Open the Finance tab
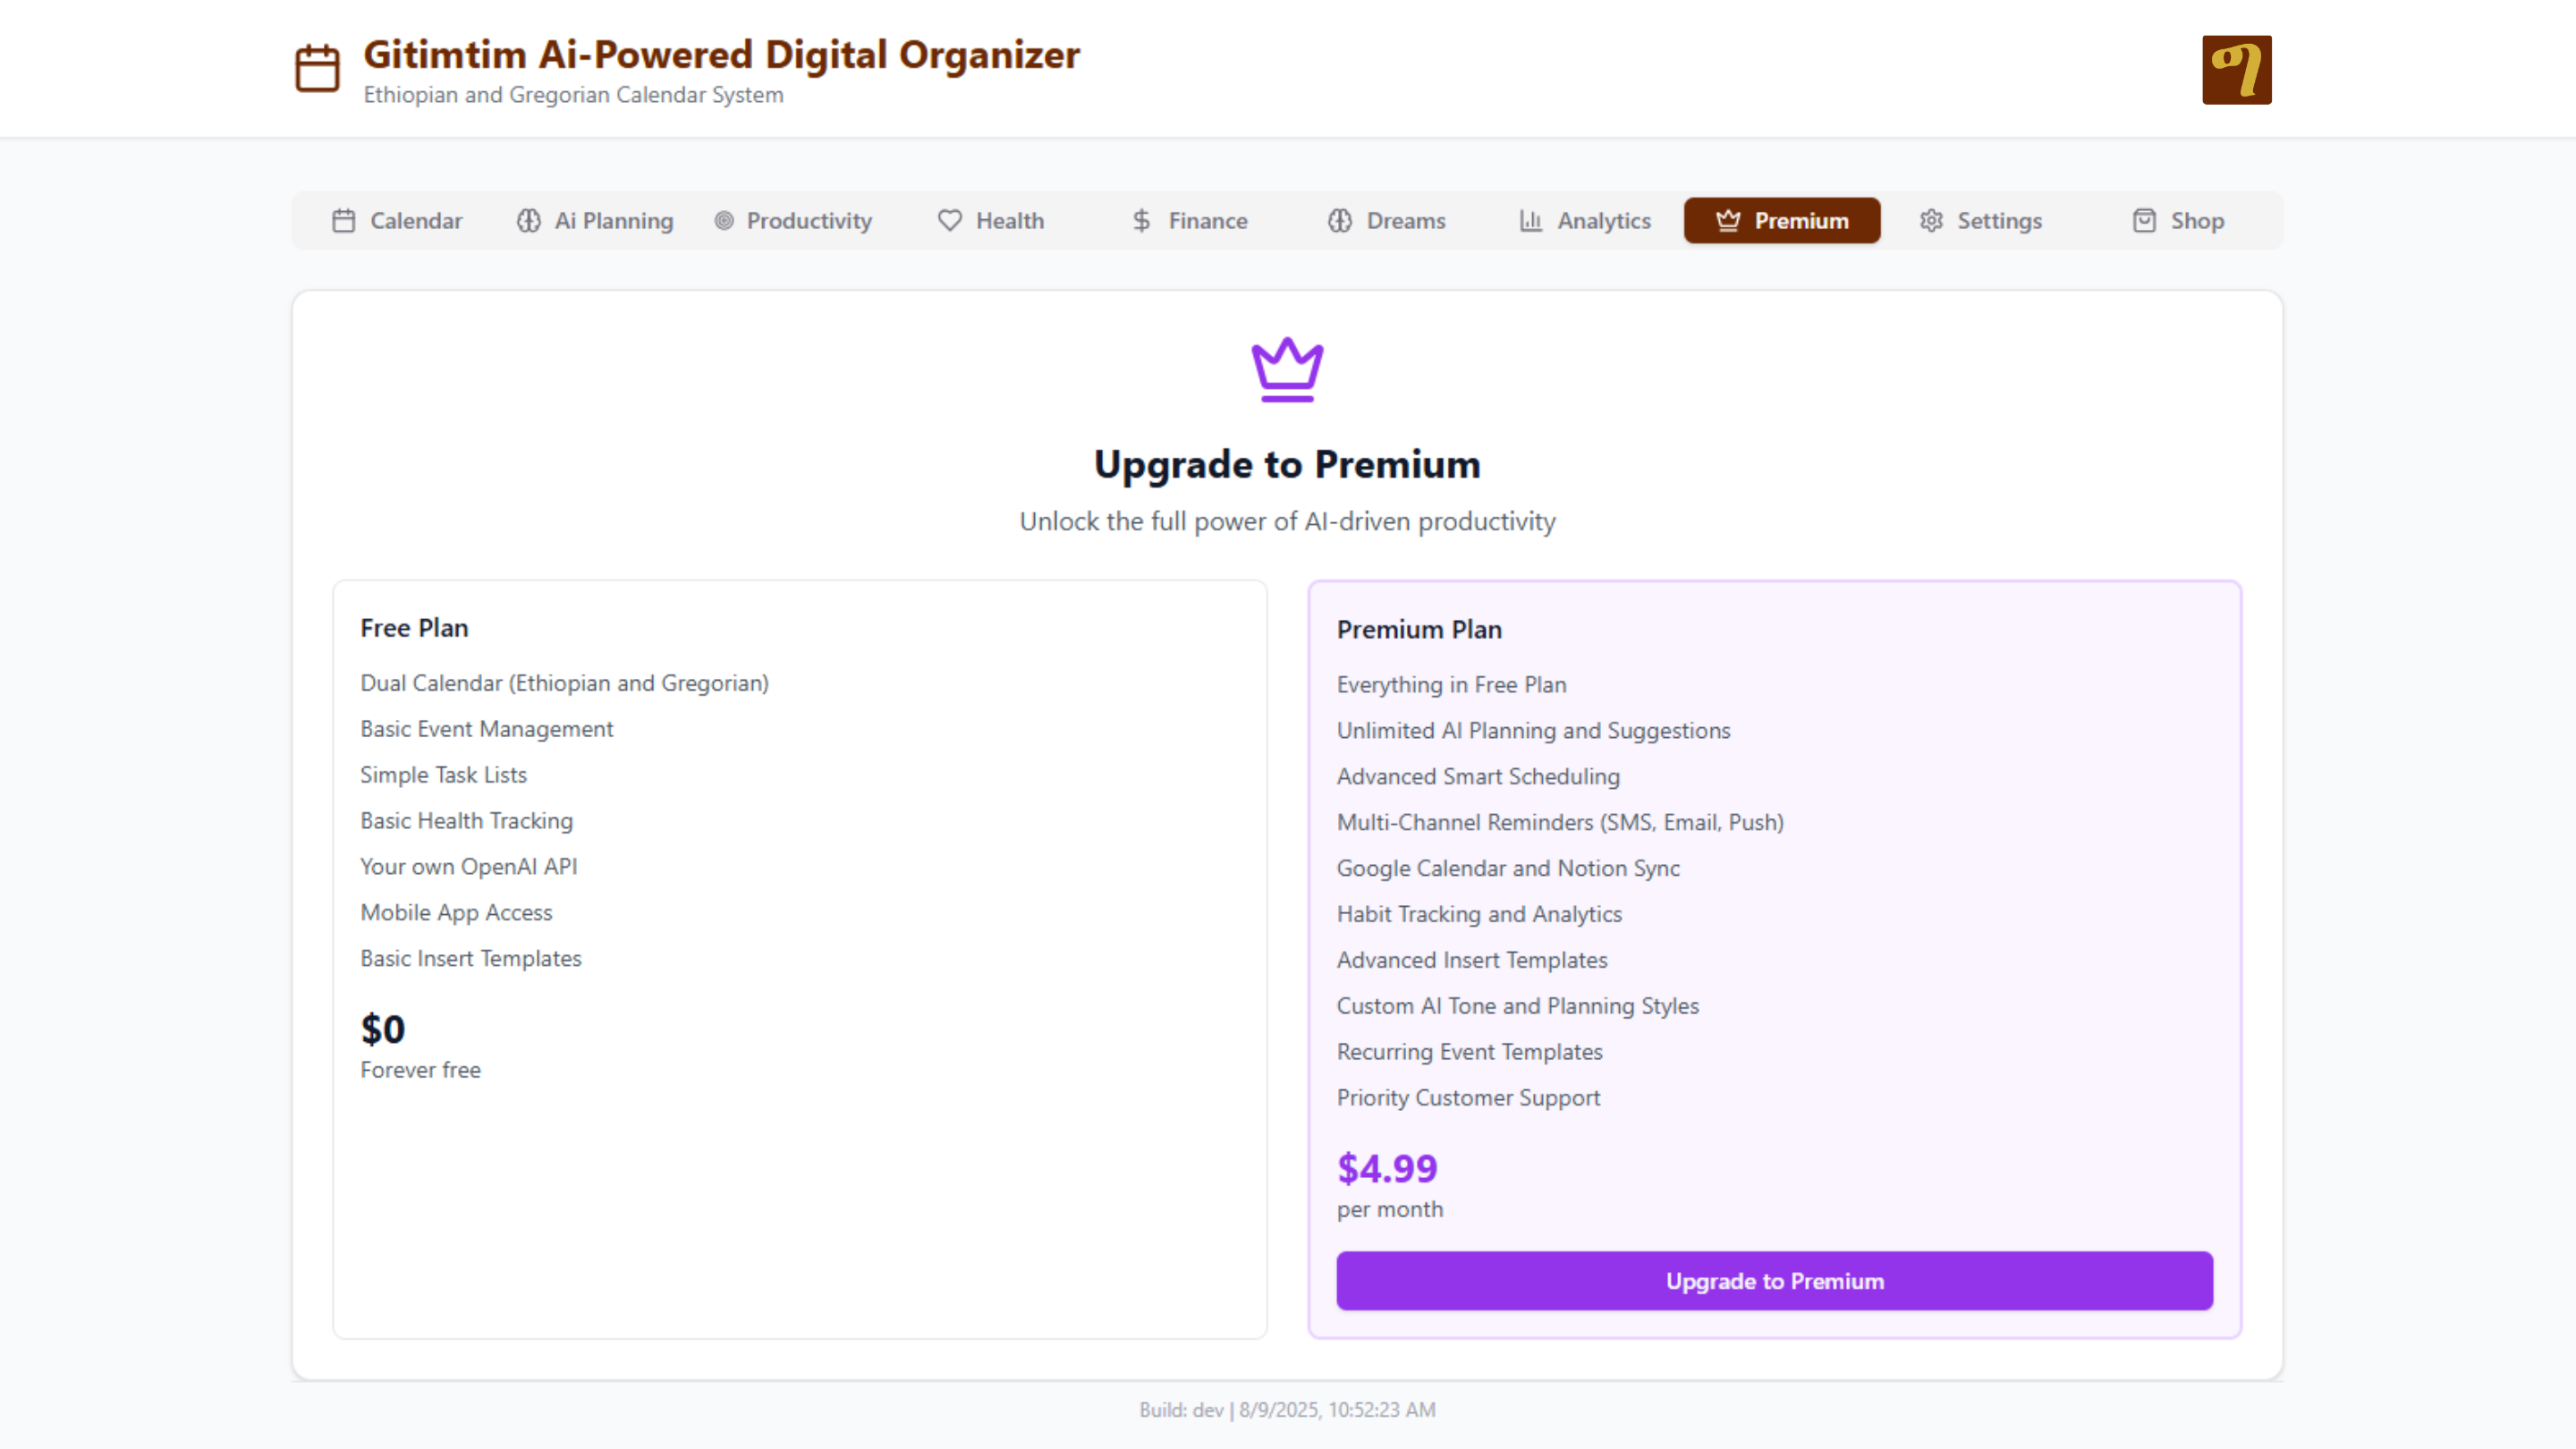The image size is (2576, 1449). [x=1189, y=221]
